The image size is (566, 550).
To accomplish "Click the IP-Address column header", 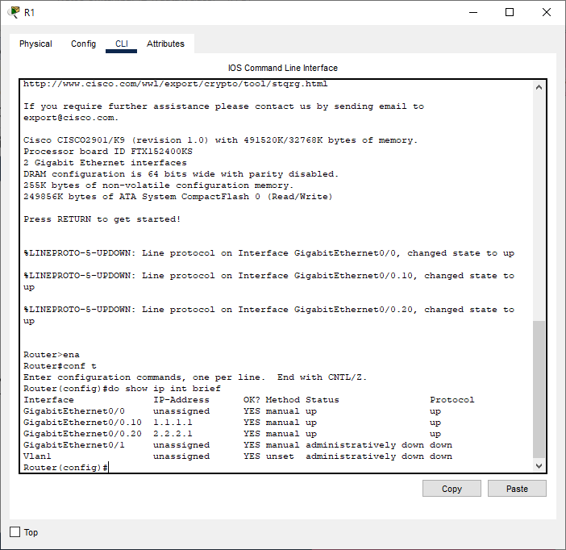I will coord(181,400).
